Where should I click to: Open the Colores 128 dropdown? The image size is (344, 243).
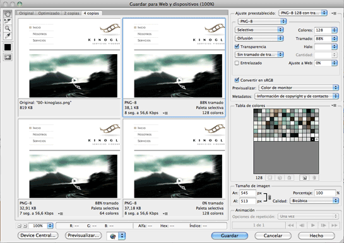point(335,30)
